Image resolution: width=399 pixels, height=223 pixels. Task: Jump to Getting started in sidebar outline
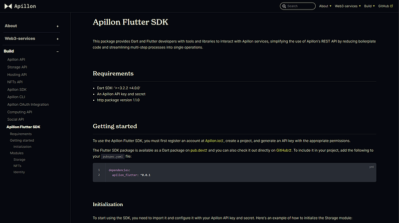click(x=22, y=140)
